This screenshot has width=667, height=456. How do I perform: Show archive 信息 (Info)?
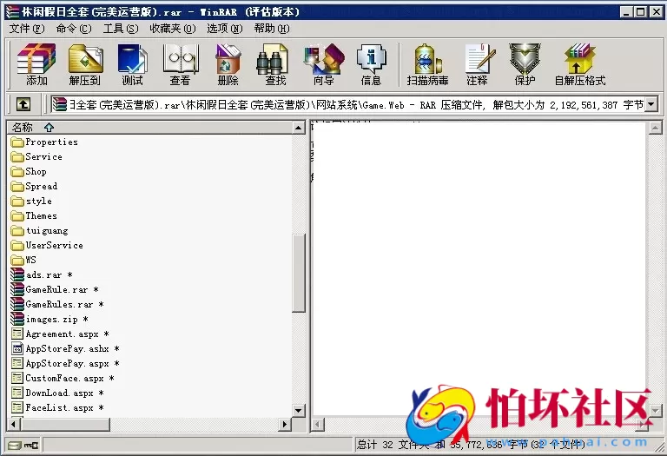click(372, 64)
